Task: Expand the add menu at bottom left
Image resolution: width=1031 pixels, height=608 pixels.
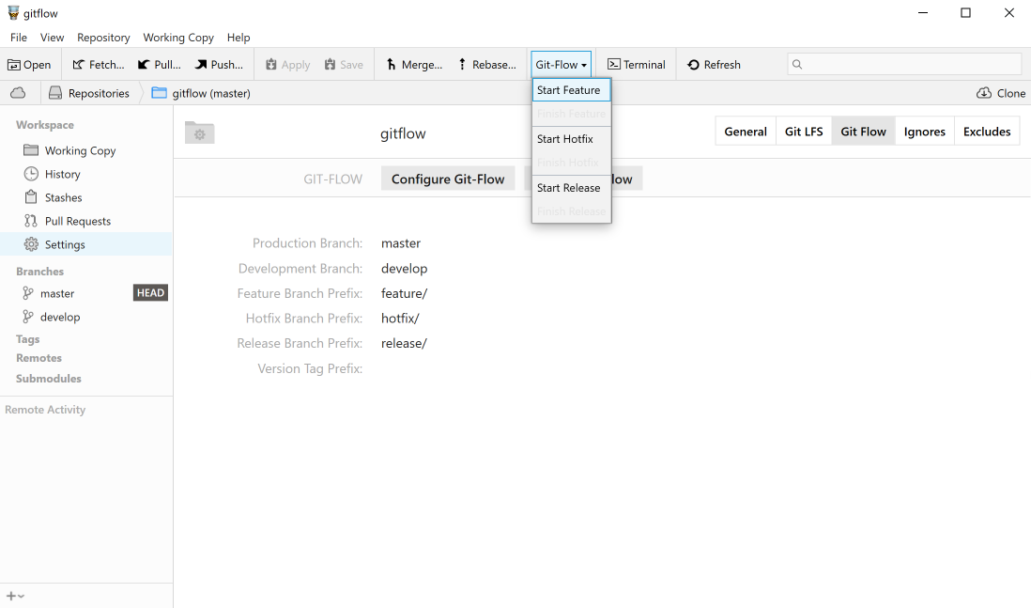Action: click(15, 596)
